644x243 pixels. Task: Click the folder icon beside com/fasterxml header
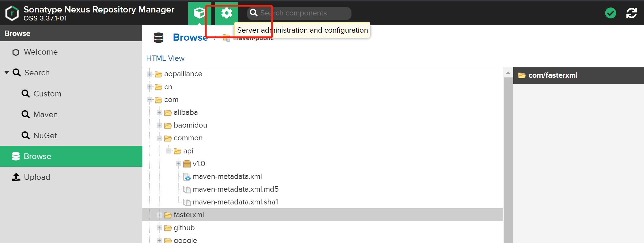point(522,75)
